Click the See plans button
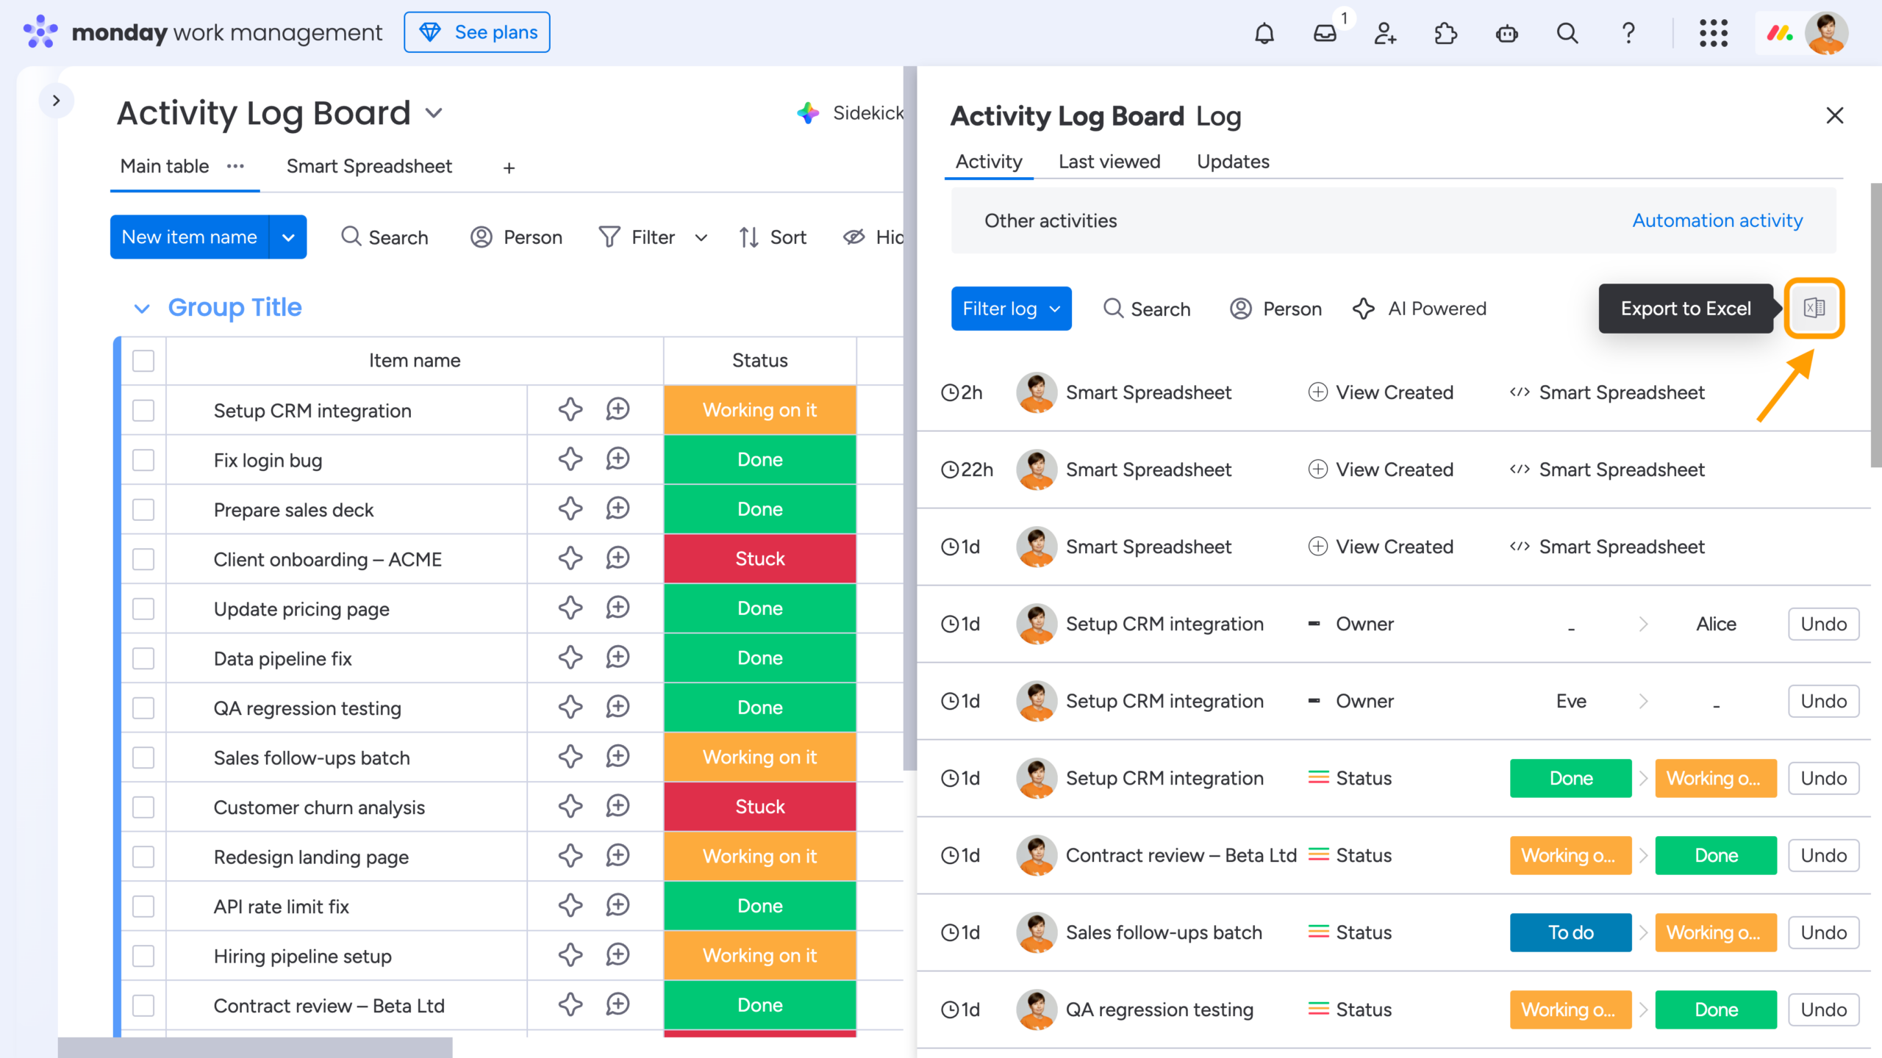 coord(477,32)
